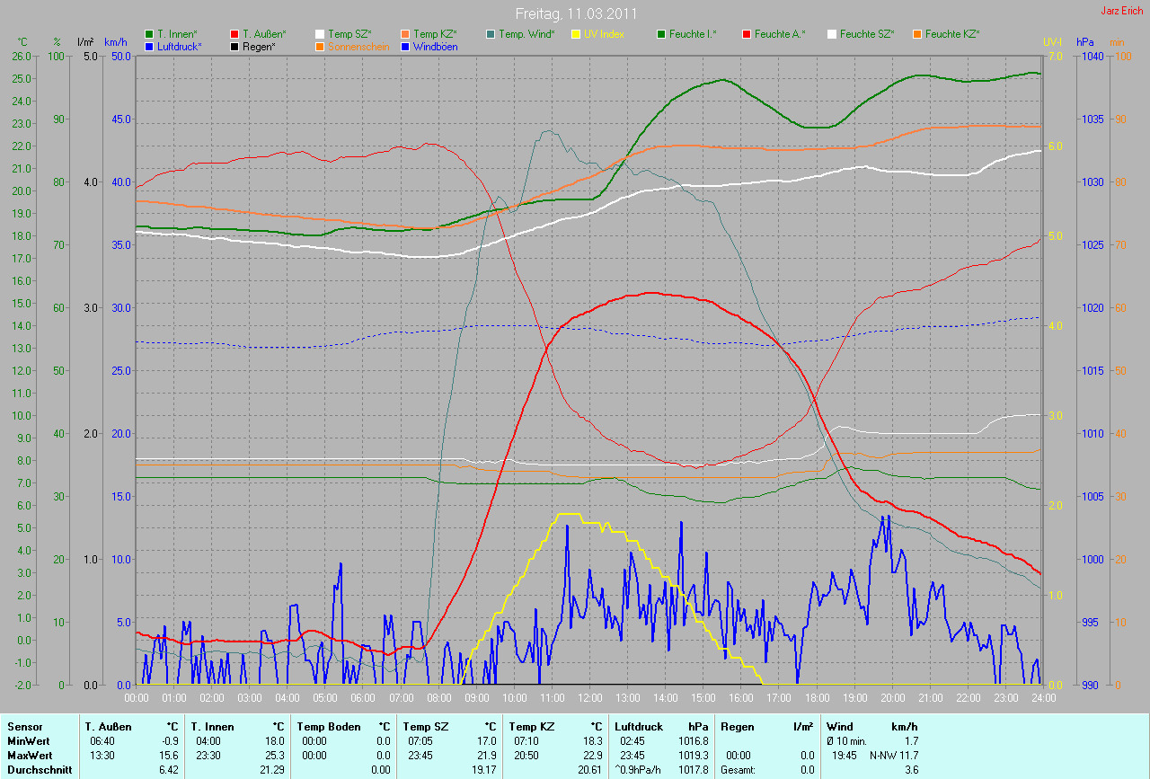Click the white Temp SZ legend marker
Image resolution: width=1150 pixels, height=779 pixels.
(321, 34)
